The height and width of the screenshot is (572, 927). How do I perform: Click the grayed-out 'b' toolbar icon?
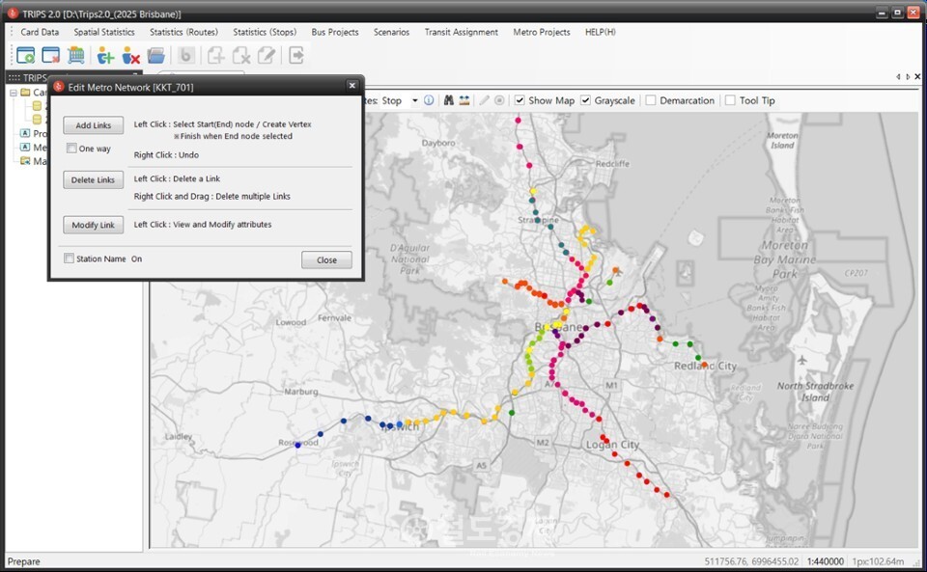coord(185,56)
